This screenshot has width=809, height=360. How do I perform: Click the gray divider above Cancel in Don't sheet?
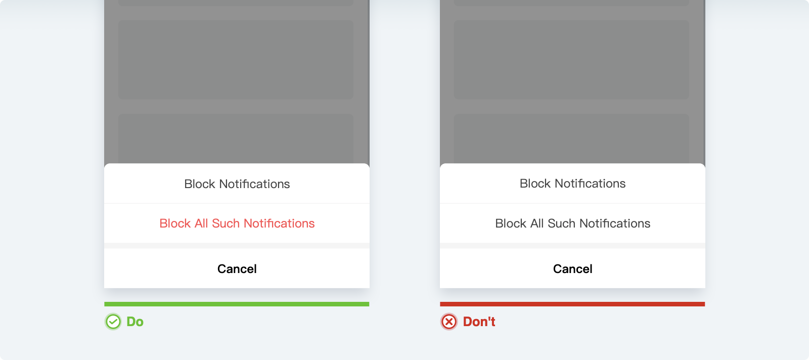pyautogui.click(x=572, y=246)
